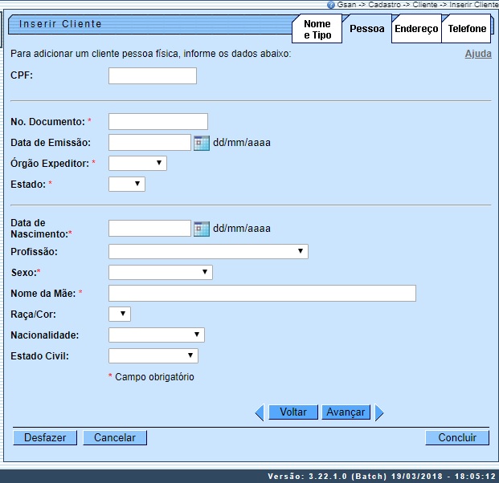Focus the Nome da Mãe field
The width and height of the screenshot is (499, 483).
(x=262, y=293)
